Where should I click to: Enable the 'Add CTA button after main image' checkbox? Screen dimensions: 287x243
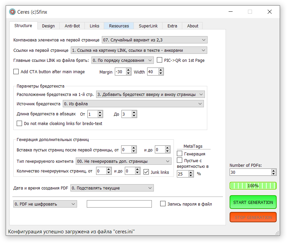16,72
